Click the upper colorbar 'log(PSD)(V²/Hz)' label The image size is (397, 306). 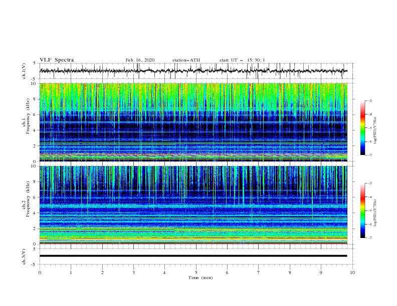click(375, 130)
